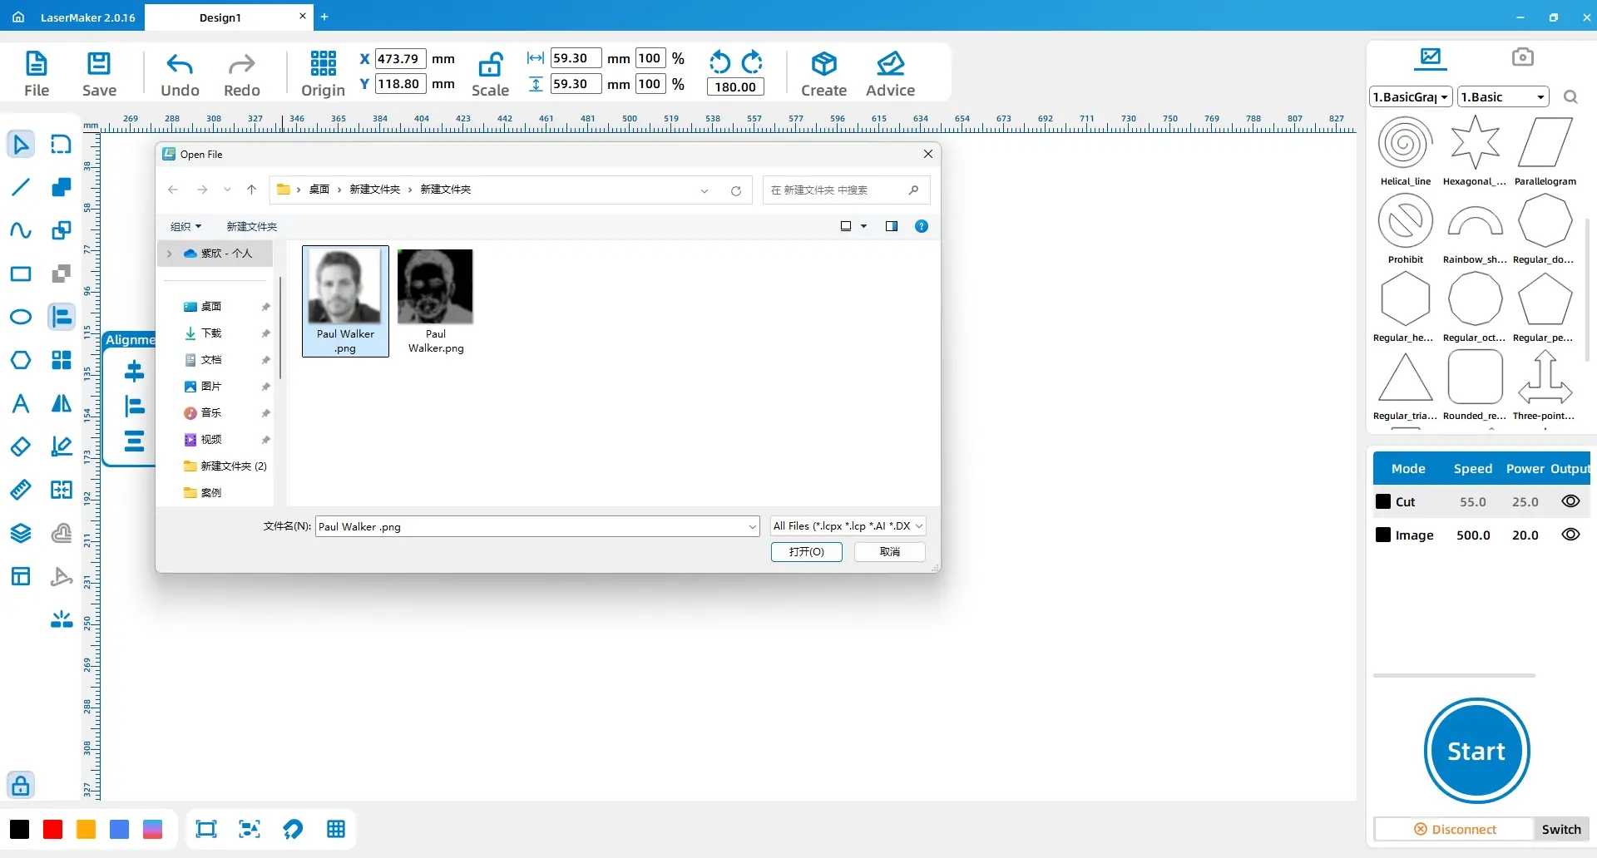Pick the black color swatch
1597x858 pixels.
[20, 829]
